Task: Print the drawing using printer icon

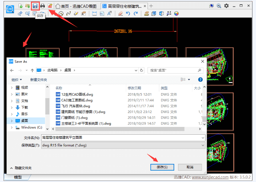Action: click(x=43, y=6)
